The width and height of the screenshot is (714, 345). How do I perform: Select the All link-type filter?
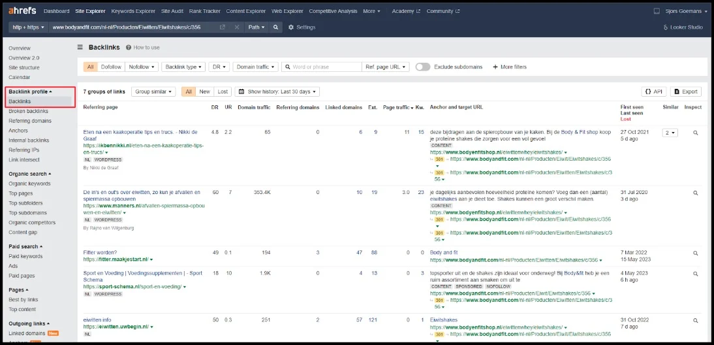click(90, 67)
